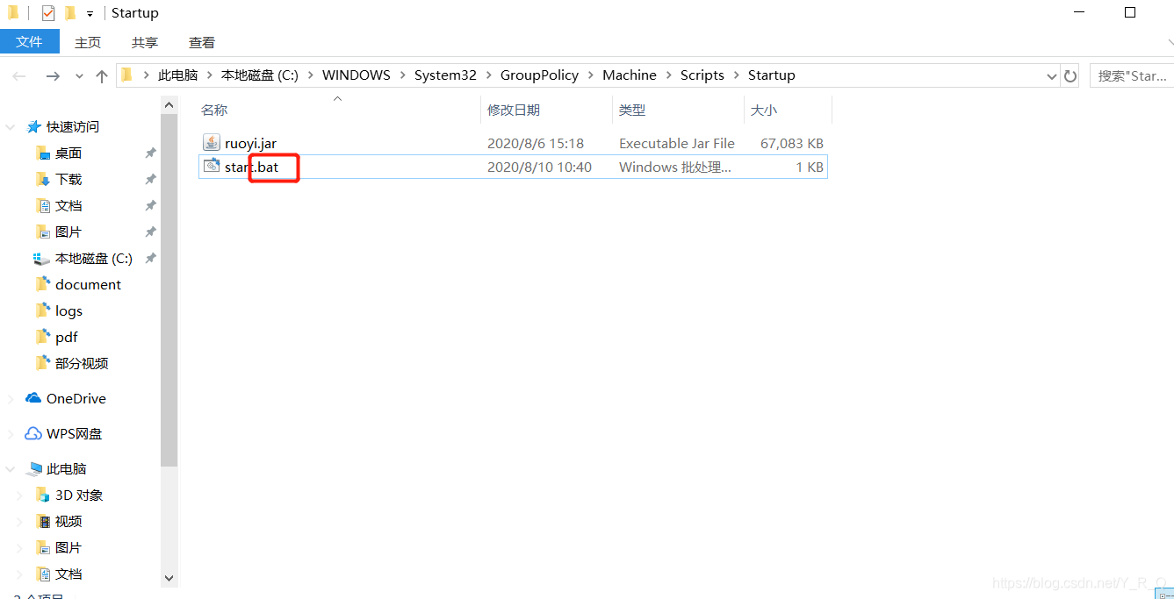Image resolution: width=1174 pixels, height=599 pixels.
Task: Click Scripts breadcrumb in address bar
Action: click(x=702, y=75)
